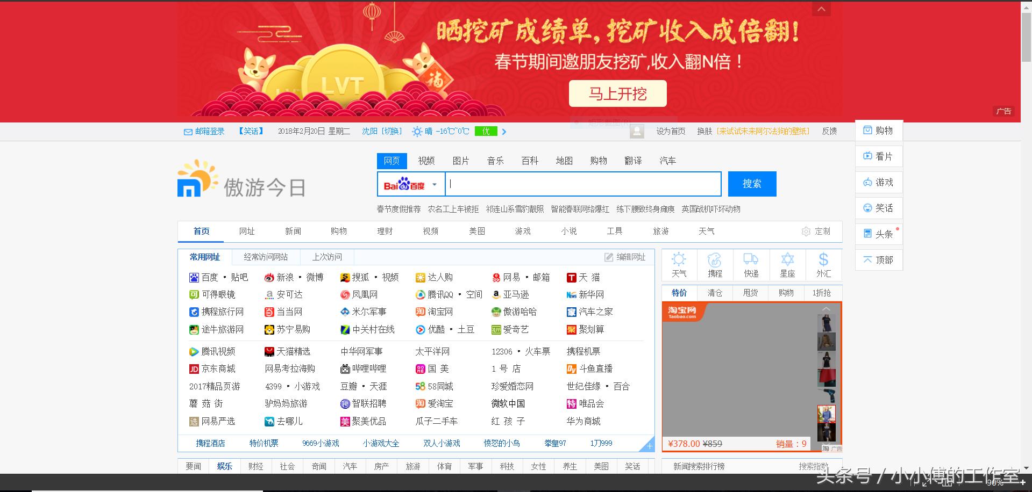
Task: Jump back to top via 顶部 icon
Action: click(878, 259)
